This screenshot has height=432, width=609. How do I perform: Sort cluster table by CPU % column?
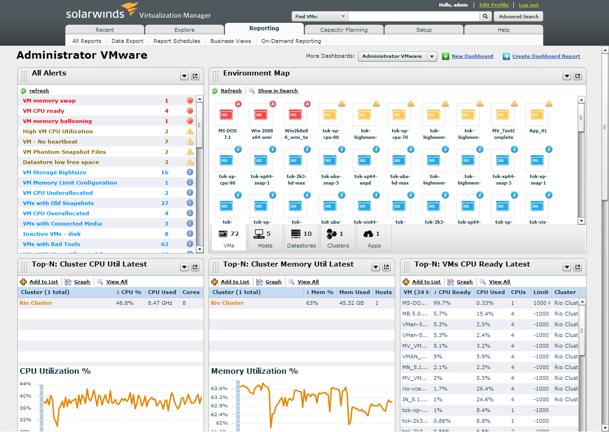(129, 292)
